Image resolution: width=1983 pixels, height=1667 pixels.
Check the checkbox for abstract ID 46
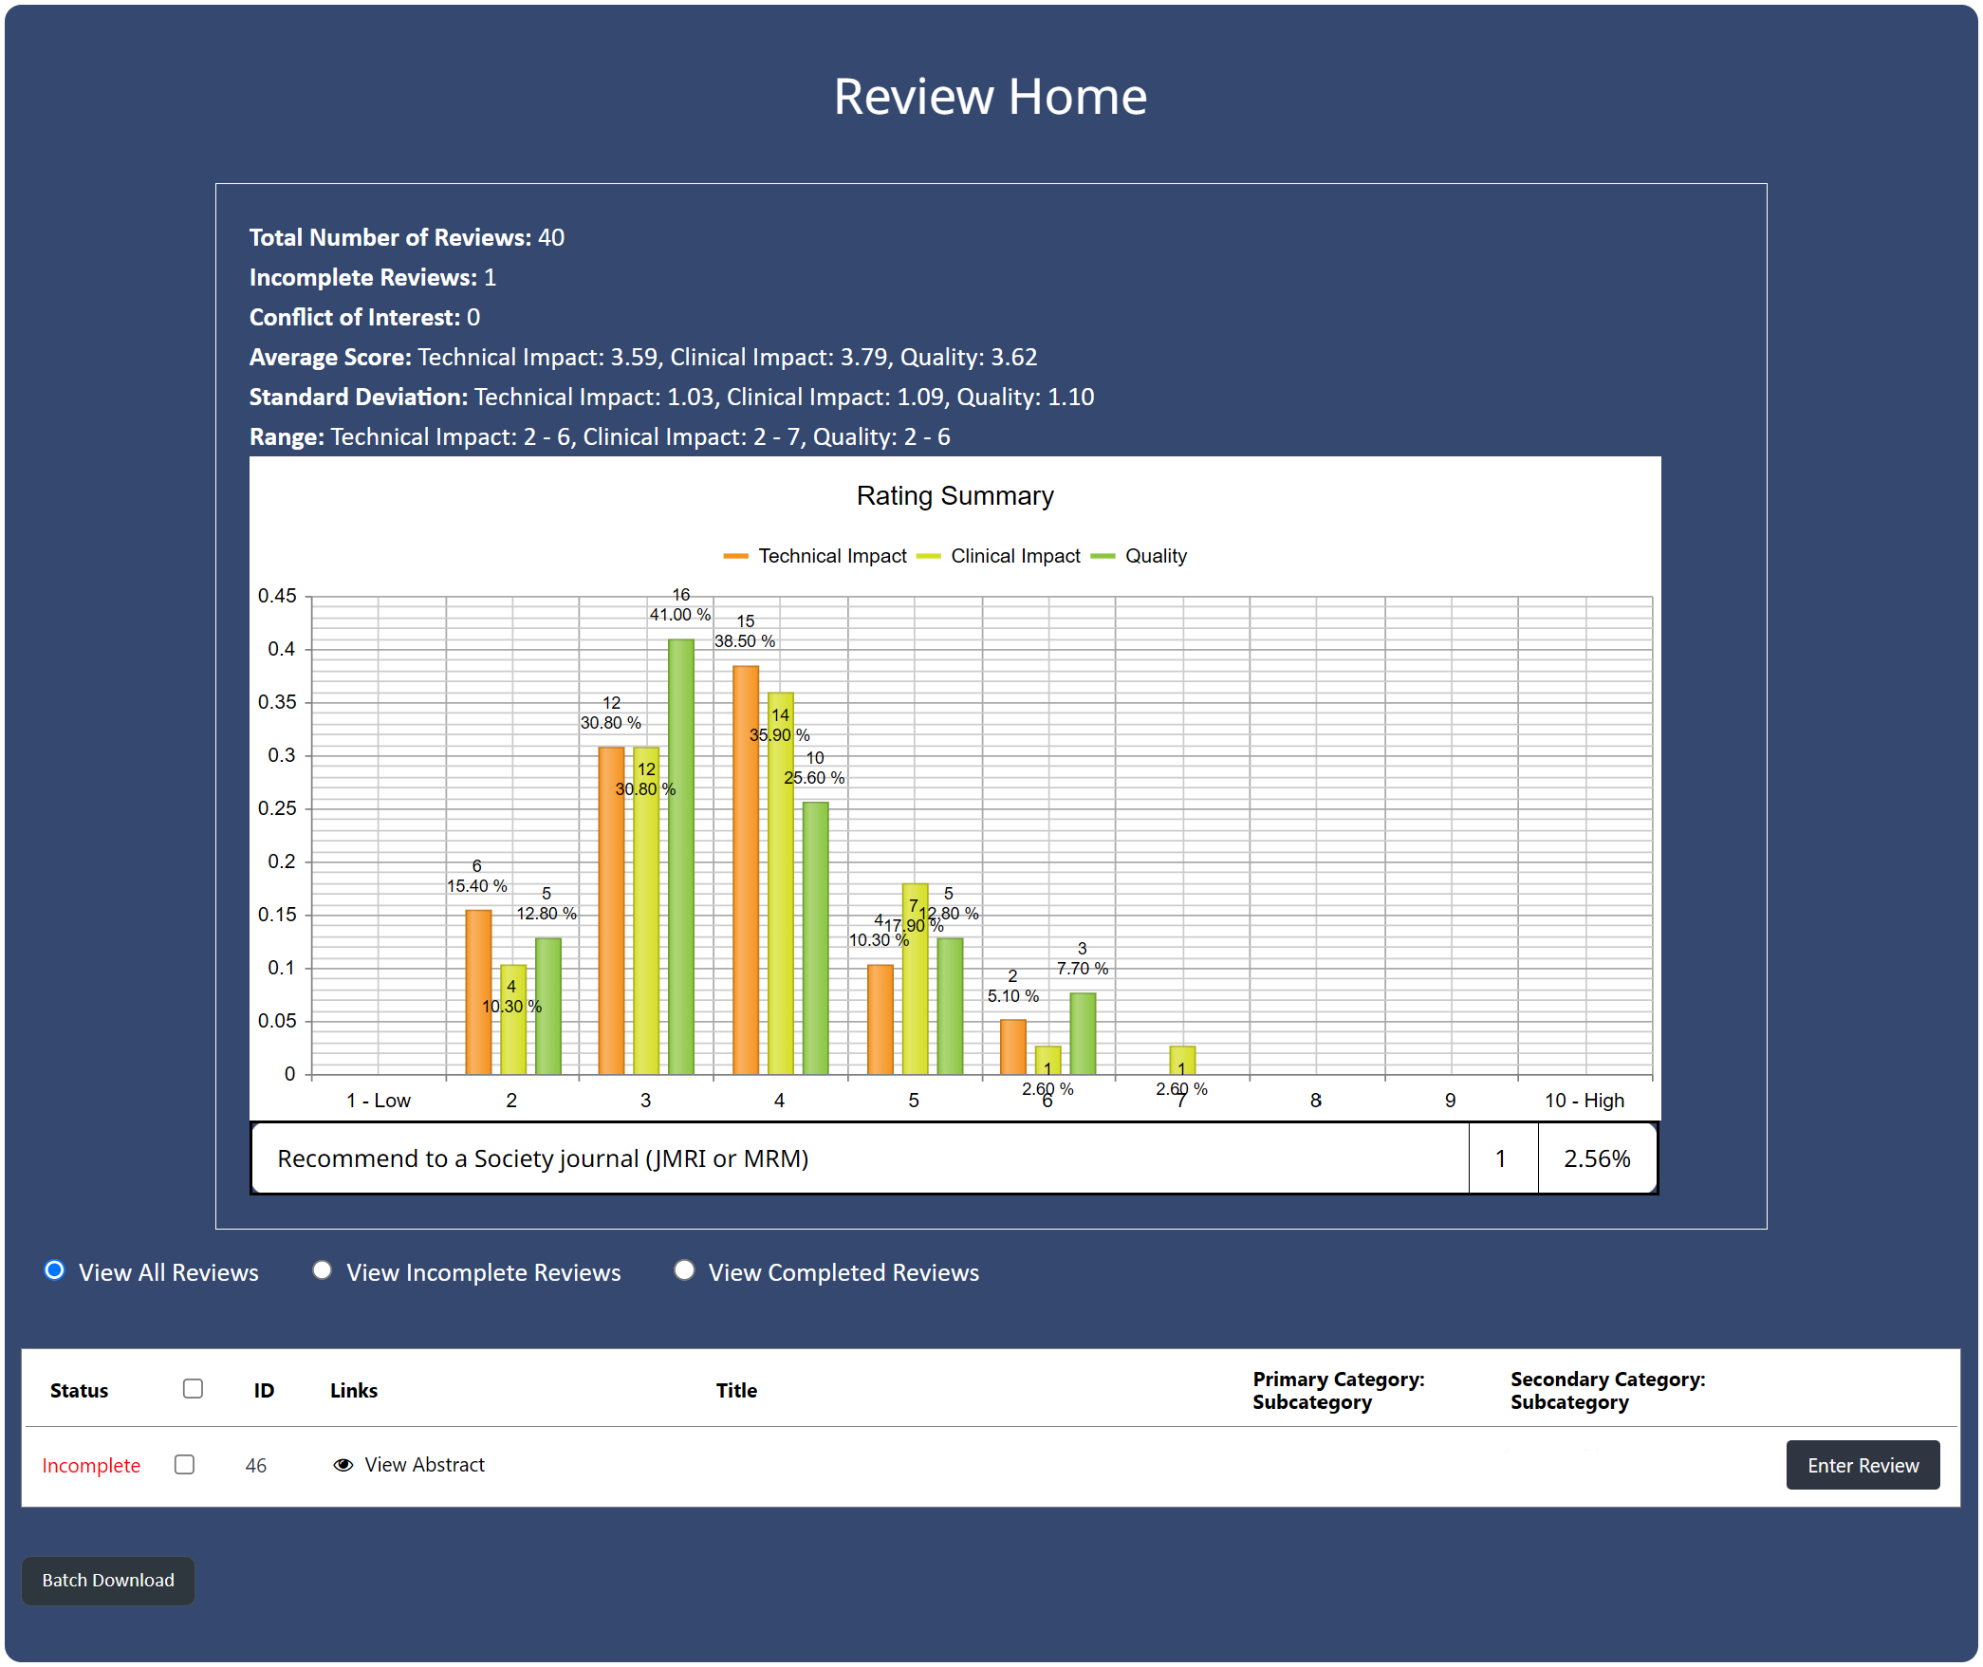tap(185, 1465)
